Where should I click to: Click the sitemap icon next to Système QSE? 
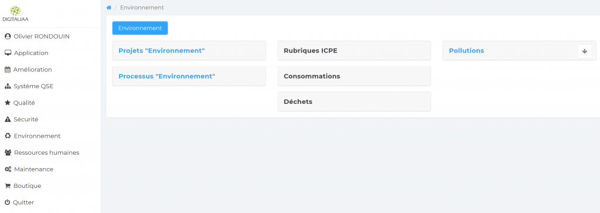[8, 86]
